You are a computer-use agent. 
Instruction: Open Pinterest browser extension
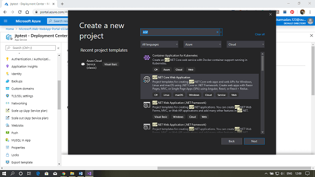point(292,12)
